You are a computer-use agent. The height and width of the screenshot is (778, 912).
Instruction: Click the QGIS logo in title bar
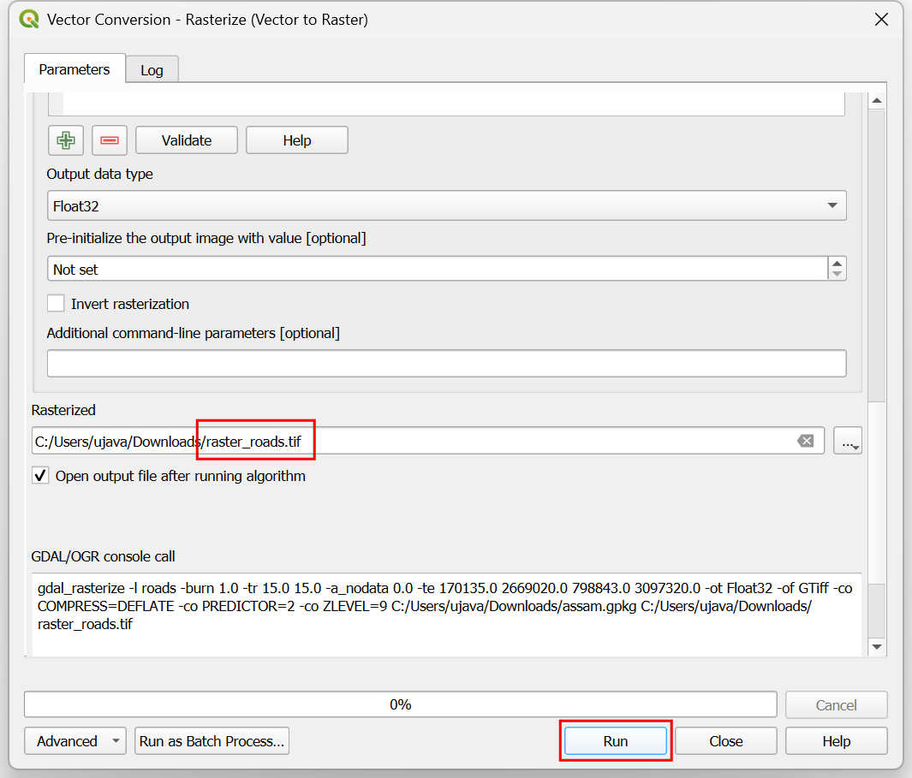click(x=28, y=19)
